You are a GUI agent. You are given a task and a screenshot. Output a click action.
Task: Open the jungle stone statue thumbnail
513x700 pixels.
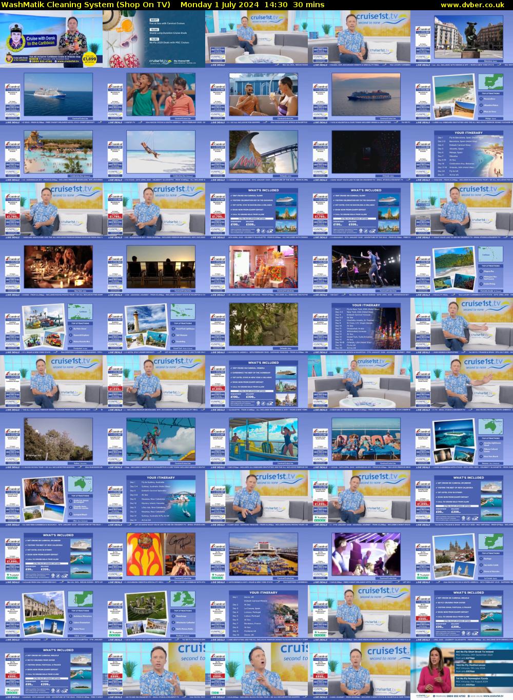(256, 326)
